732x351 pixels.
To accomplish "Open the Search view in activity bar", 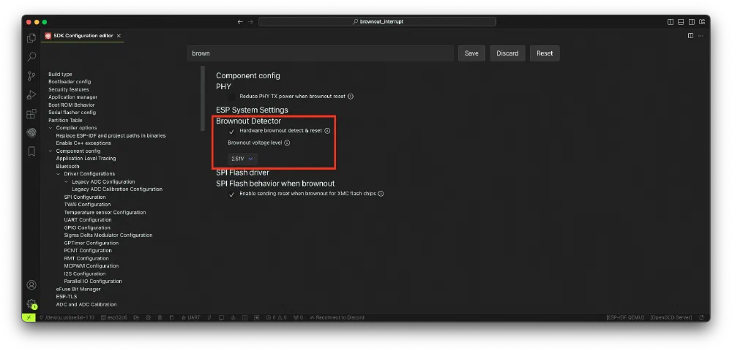I will tap(31, 56).
